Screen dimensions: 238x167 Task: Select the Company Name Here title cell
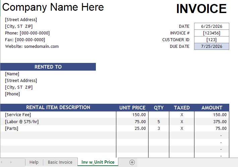53,7
